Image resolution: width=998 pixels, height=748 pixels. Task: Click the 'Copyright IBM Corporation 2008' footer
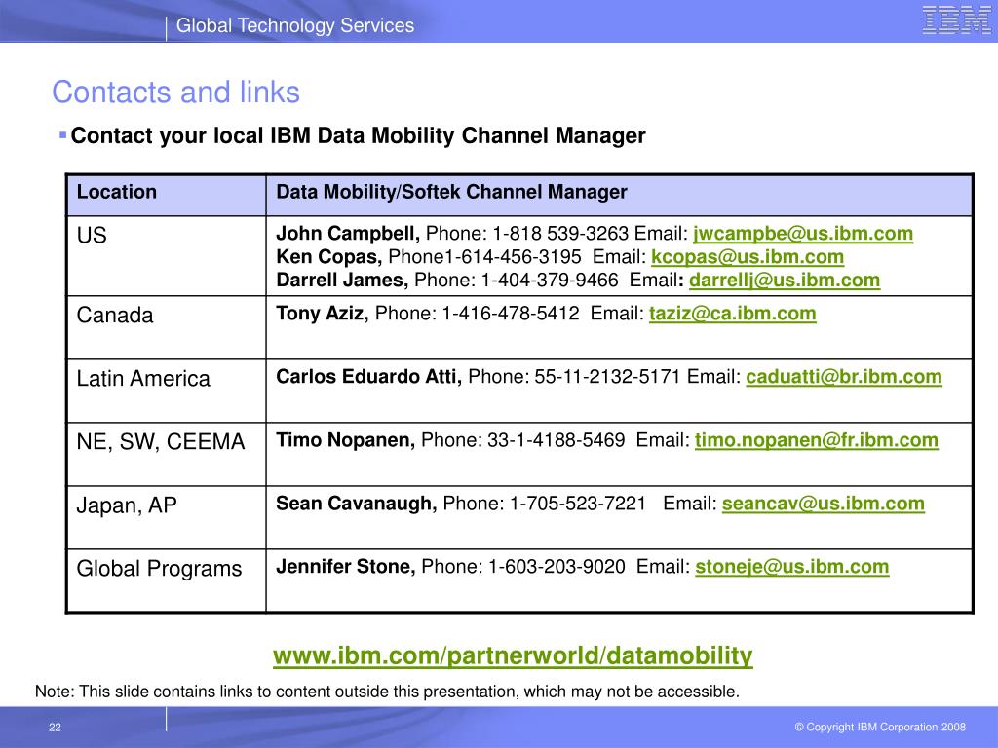coord(880,727)
